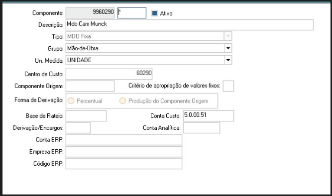Click the Ativo label text
Viewport: 332px width, 196px height.
pos(166,13)
